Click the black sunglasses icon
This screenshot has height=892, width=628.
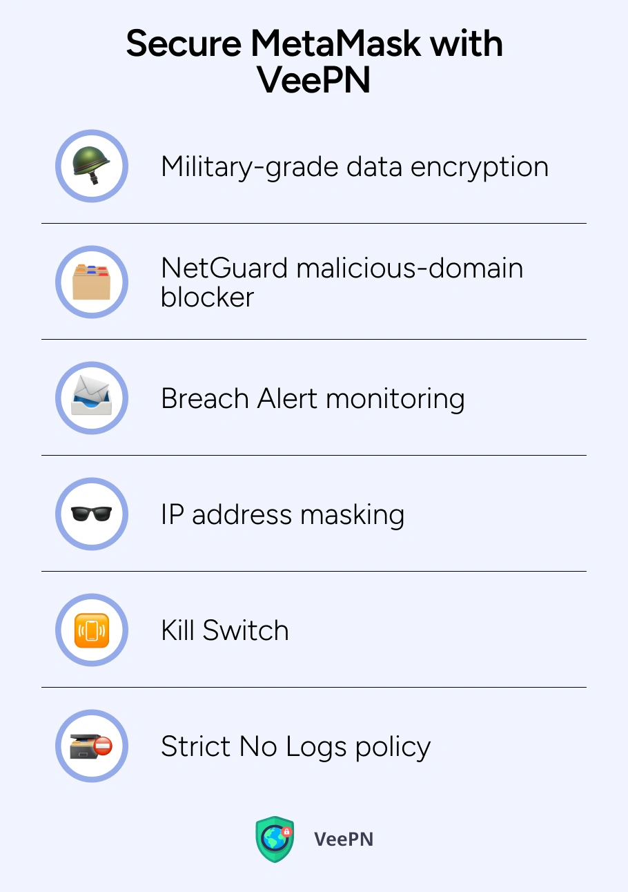pyautogui.click(x=91, y=514)
